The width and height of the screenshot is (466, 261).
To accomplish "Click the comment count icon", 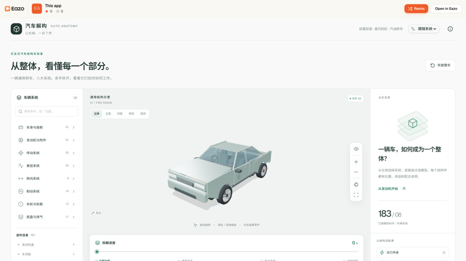I will (58, 12).
